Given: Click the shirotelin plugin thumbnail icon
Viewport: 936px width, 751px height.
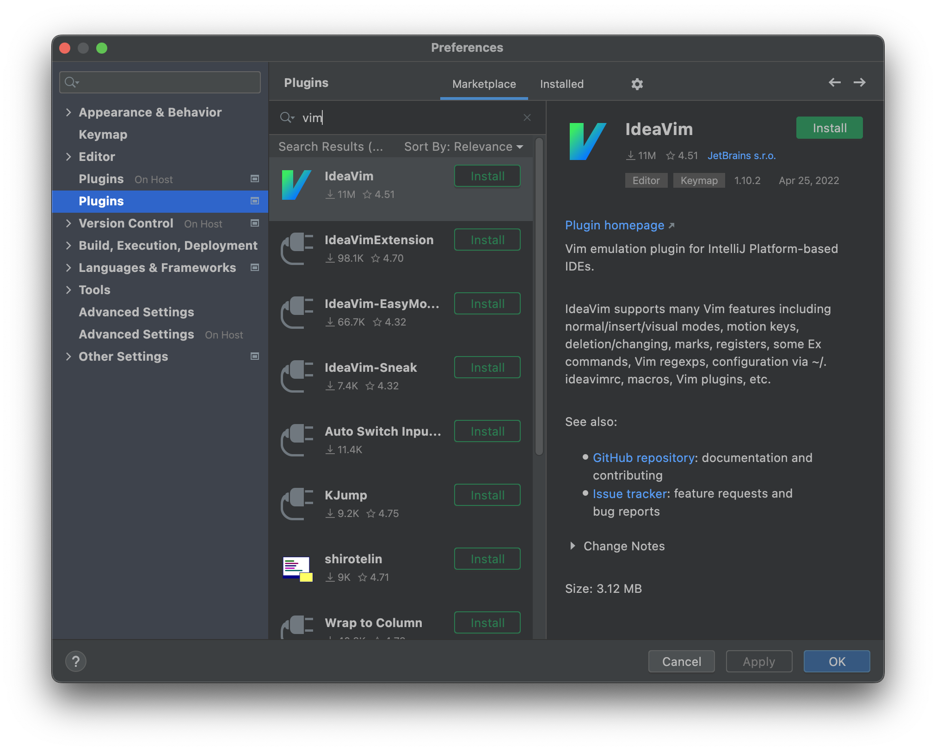Looking at the screenshot, I should tap(297, 568).
